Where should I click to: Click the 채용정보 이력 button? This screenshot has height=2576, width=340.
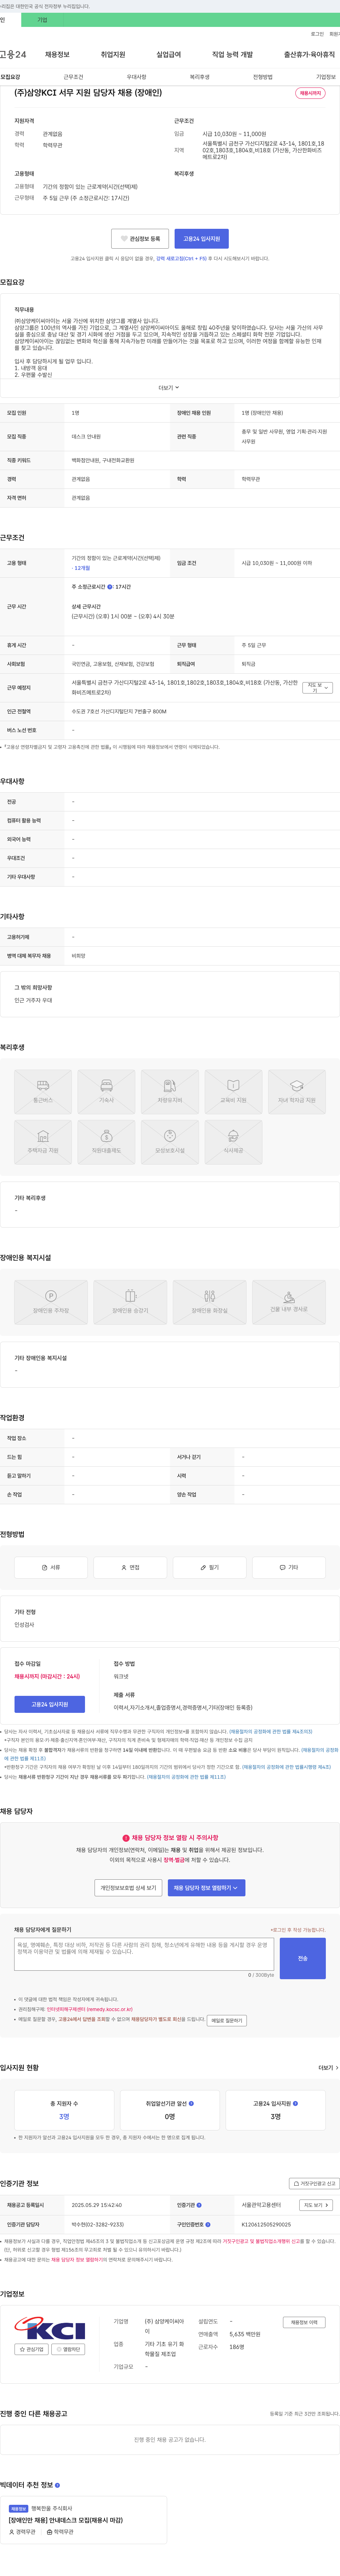pyautogui.click(x=304, y=2322)
